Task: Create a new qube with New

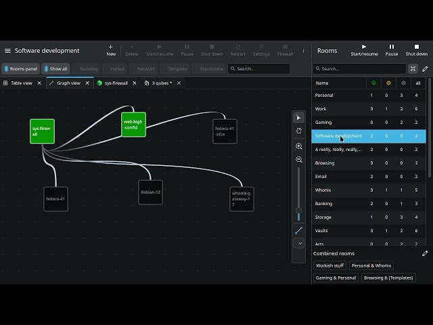Action: click(x=111, y=50)
